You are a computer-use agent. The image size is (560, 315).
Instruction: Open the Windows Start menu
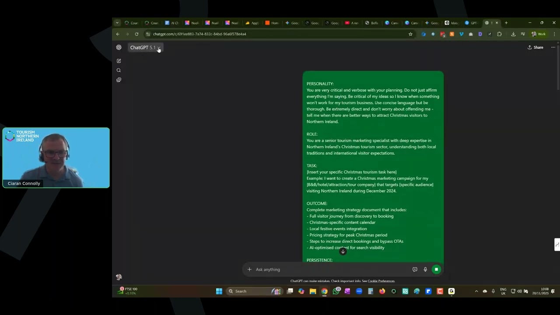coord(219,291)
